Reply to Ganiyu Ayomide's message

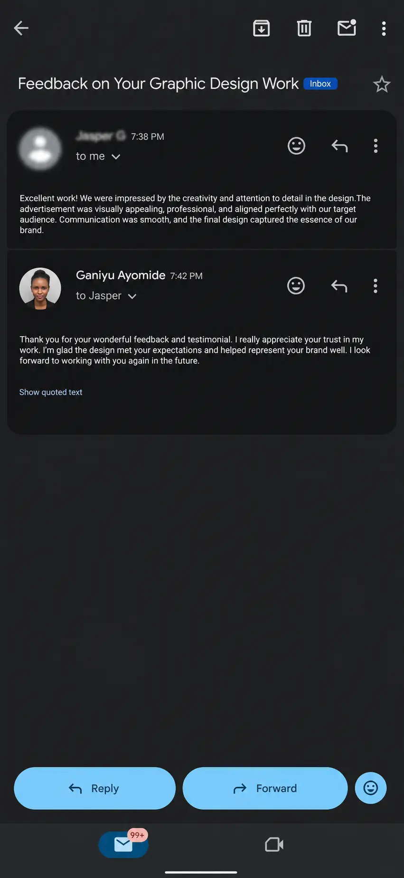[339, 286]
